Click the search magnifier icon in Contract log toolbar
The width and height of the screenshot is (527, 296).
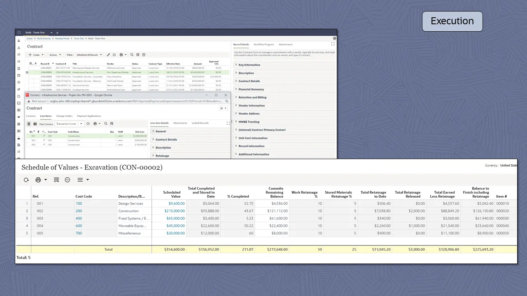(132, 55)
